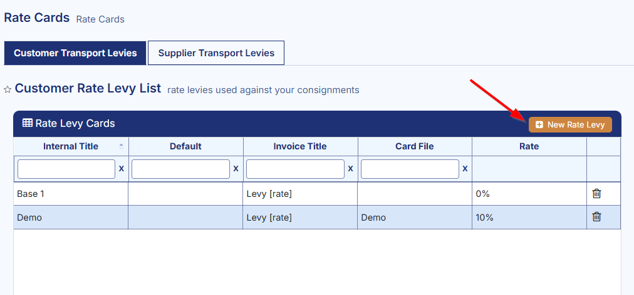Screen dimensions: 634x295
Task: Create a New Rate Levy
Action: [x=570, y=125]
